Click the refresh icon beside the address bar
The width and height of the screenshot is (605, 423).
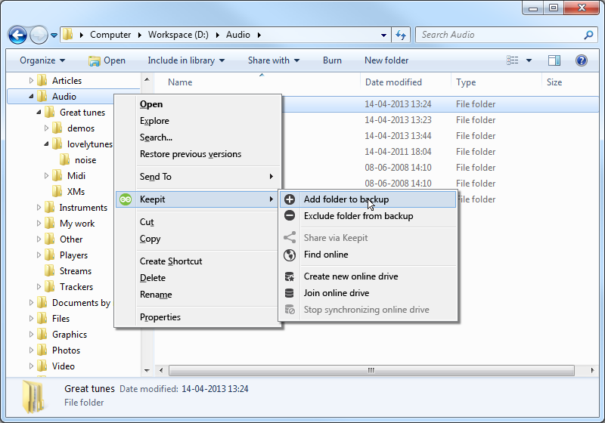[x=401, y=35]
